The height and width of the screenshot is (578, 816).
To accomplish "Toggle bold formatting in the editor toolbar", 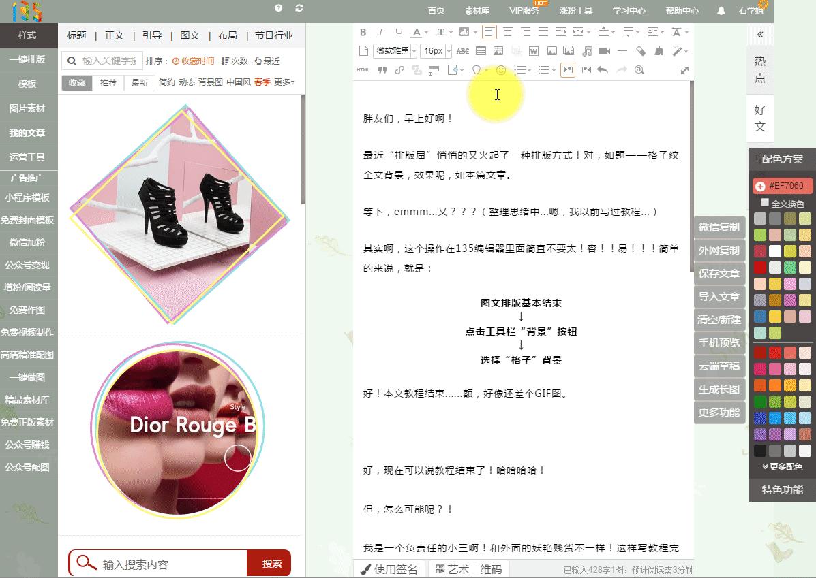I will [363, 32].
